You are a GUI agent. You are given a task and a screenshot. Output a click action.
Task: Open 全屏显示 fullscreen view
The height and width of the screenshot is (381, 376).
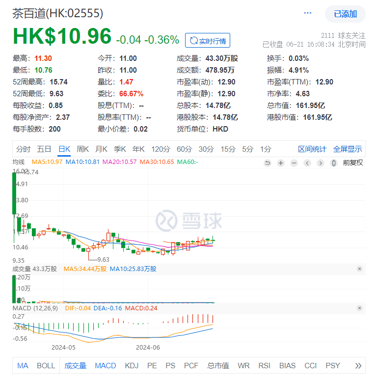click(x=348, y=149)
